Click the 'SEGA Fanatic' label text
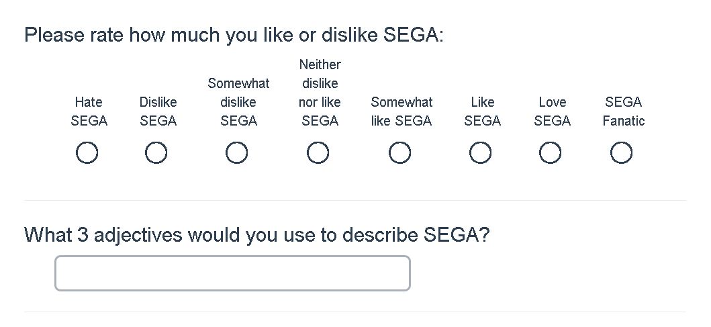 click(623, 111)
